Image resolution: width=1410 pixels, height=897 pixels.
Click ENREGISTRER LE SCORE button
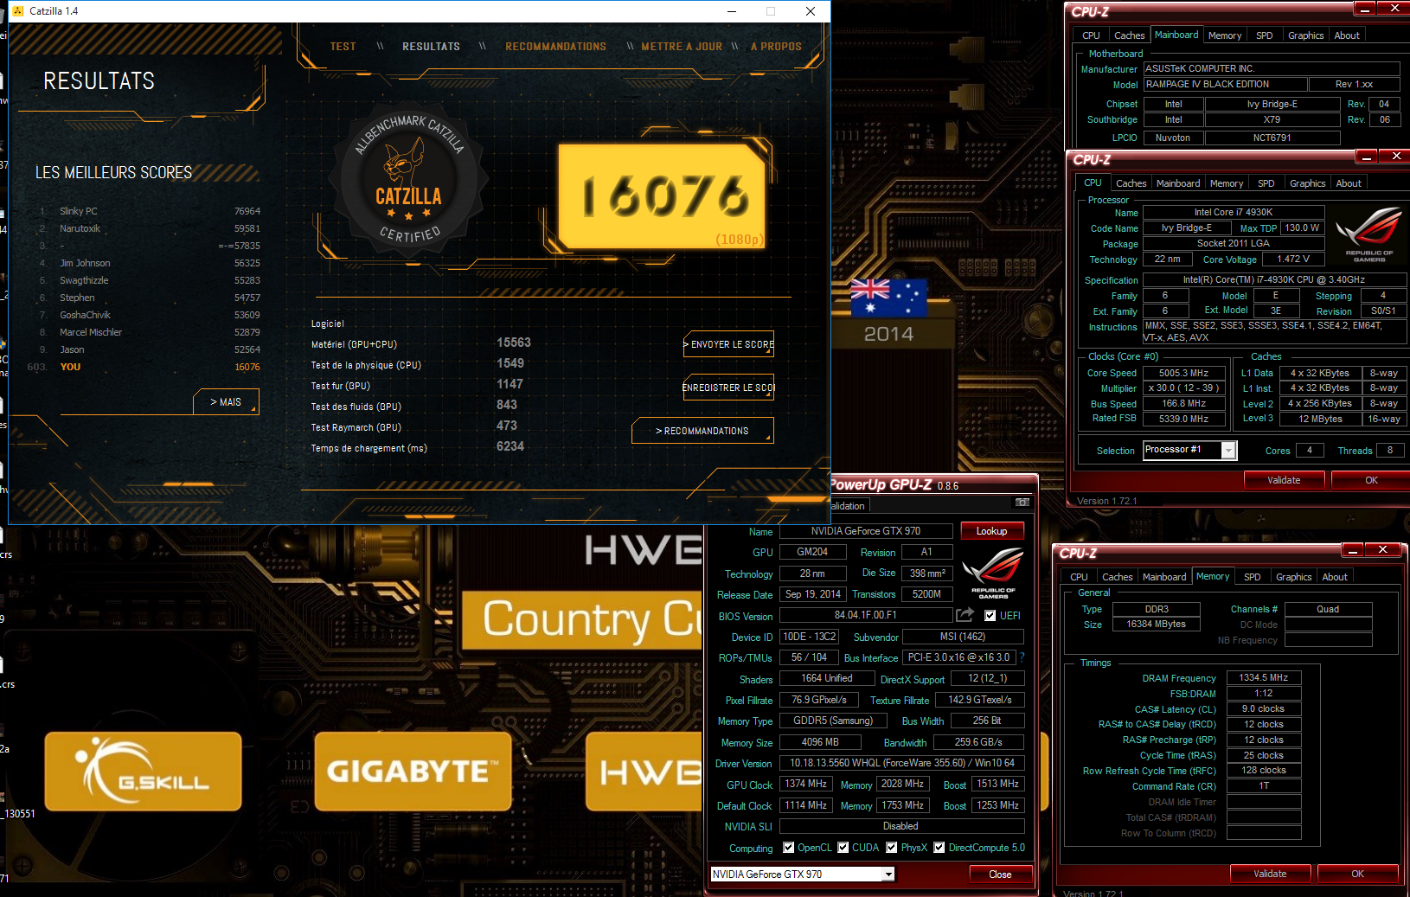[728, 388]
